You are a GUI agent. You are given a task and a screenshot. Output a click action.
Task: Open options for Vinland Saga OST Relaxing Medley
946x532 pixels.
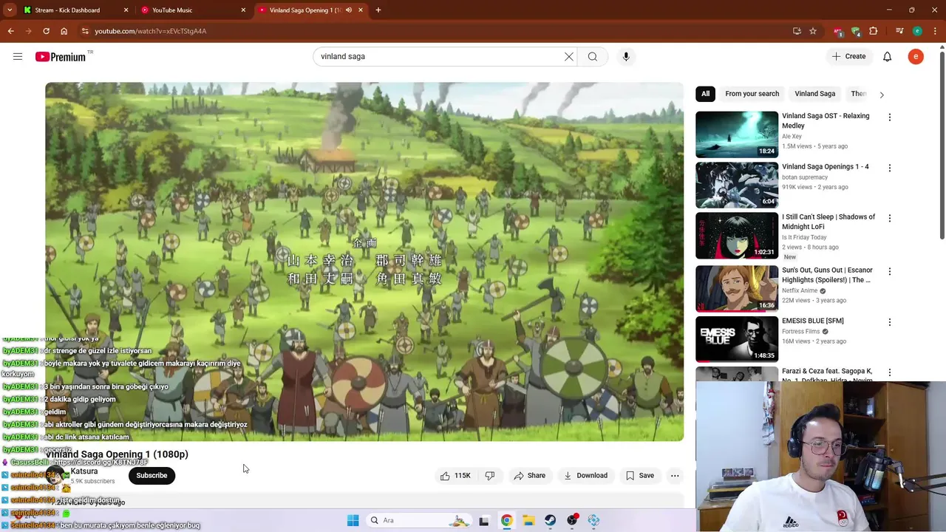click(x=890, y=117)
